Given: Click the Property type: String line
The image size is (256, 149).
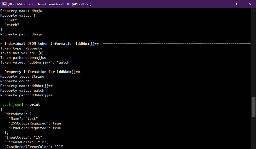Looking at the screenshot, I should [x=22, y=77].
